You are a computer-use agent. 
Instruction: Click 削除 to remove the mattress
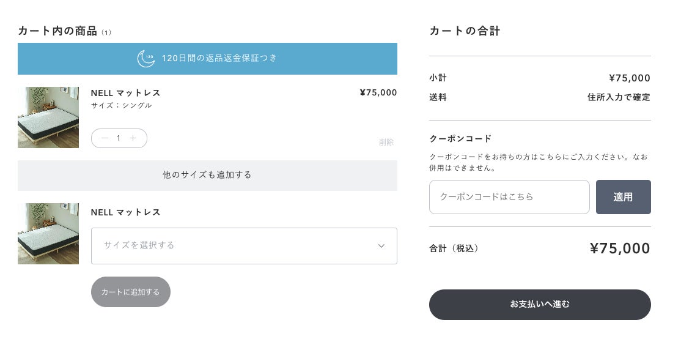[386, 142]
